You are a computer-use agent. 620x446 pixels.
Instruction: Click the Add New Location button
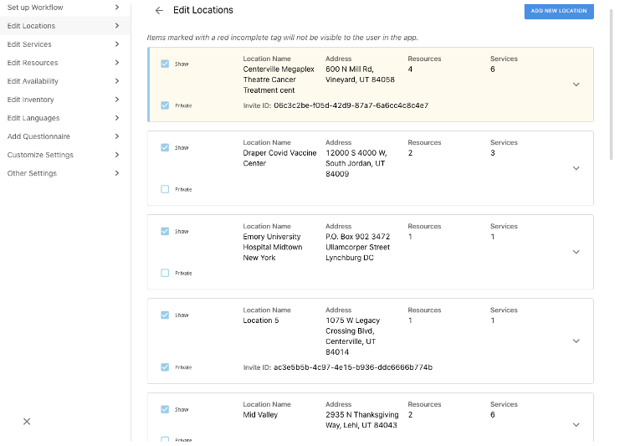coord(559,11)
